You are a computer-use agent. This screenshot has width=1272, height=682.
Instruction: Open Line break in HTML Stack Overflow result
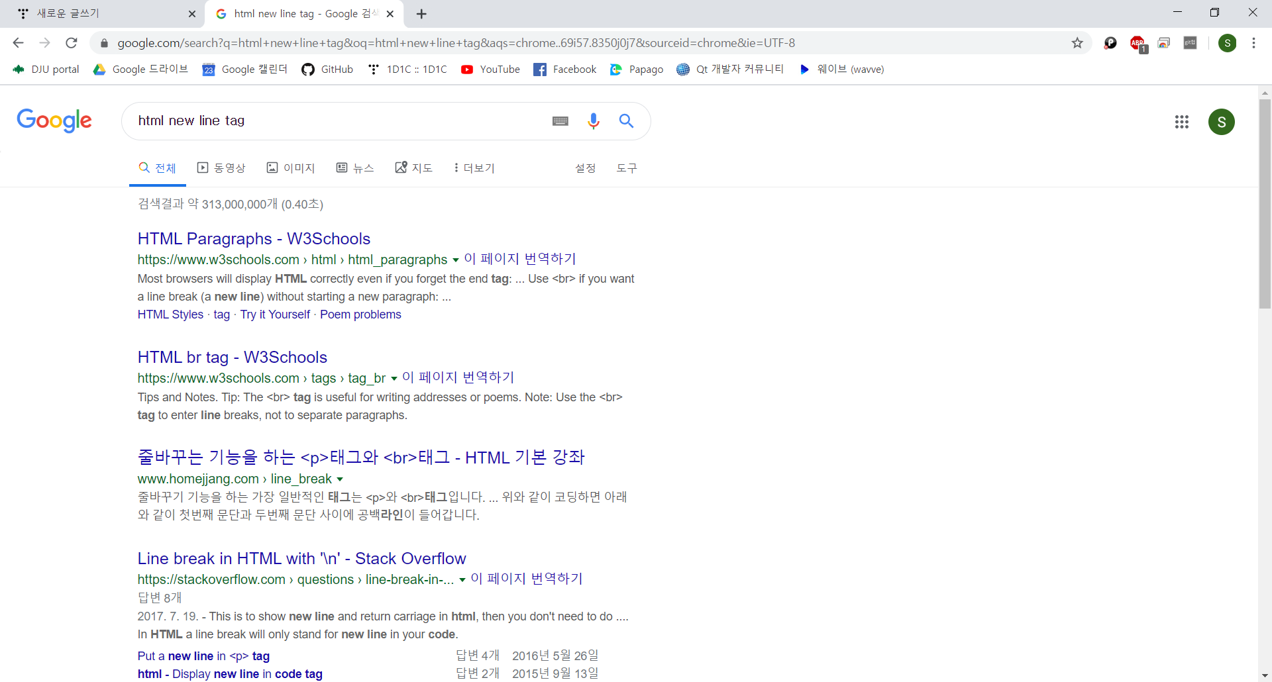301,558
